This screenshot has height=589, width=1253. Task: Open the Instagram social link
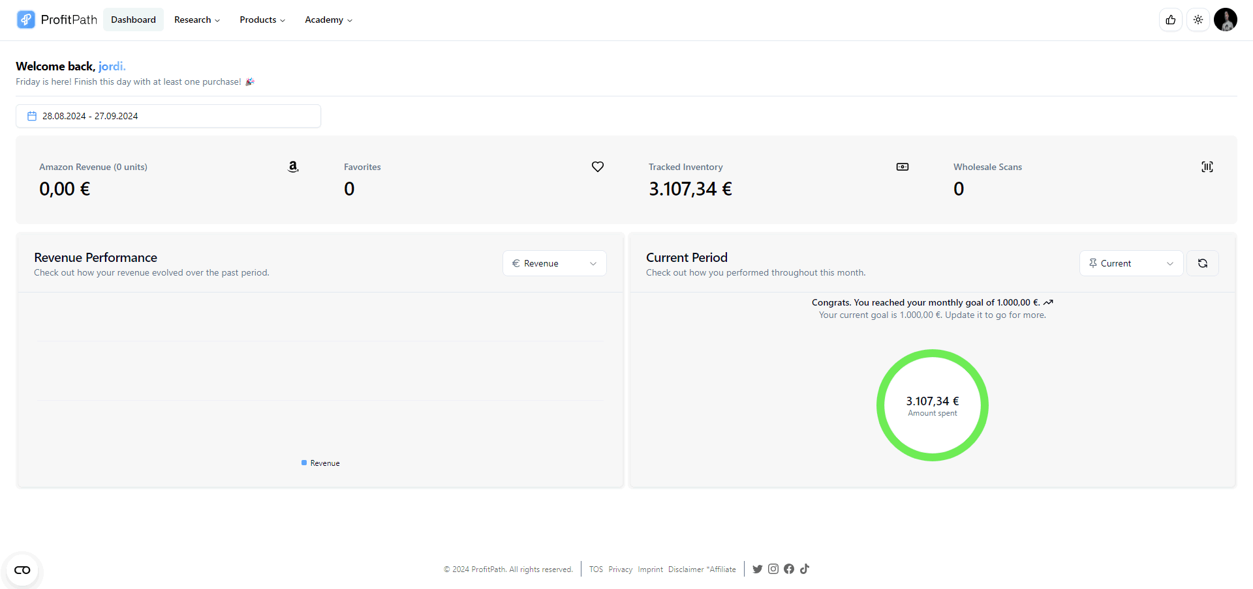coord(773,569)
